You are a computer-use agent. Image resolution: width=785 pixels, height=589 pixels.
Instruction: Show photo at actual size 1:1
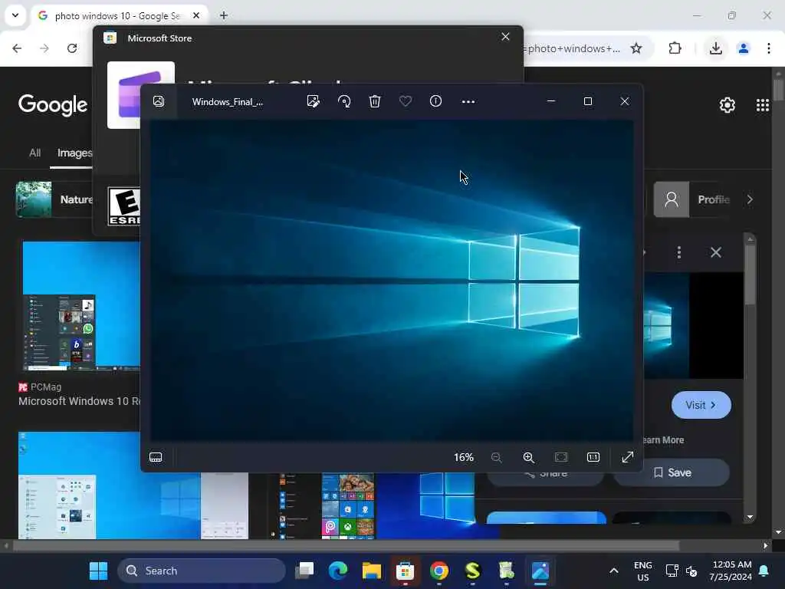593,457
